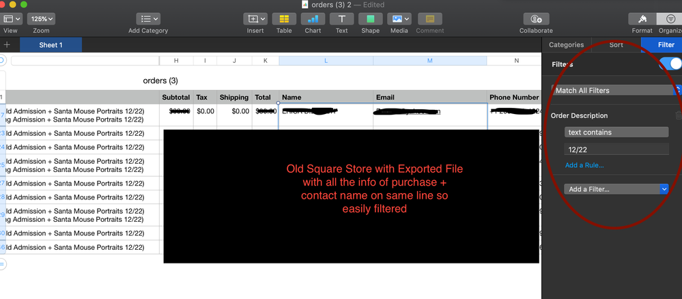
Task: Open the Format panel brush icon
Action: (642, 19)
